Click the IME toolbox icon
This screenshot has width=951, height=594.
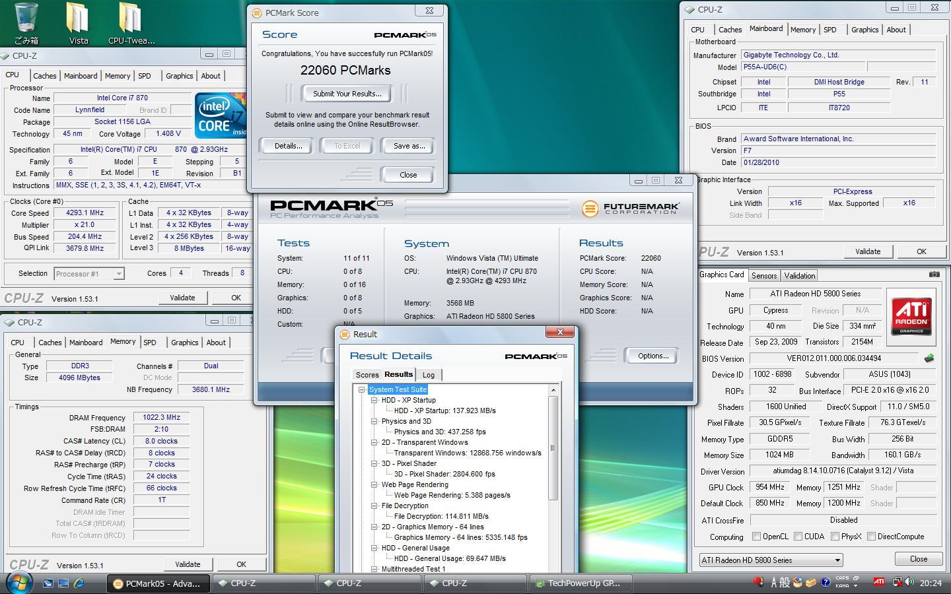[x=811, y=582]
